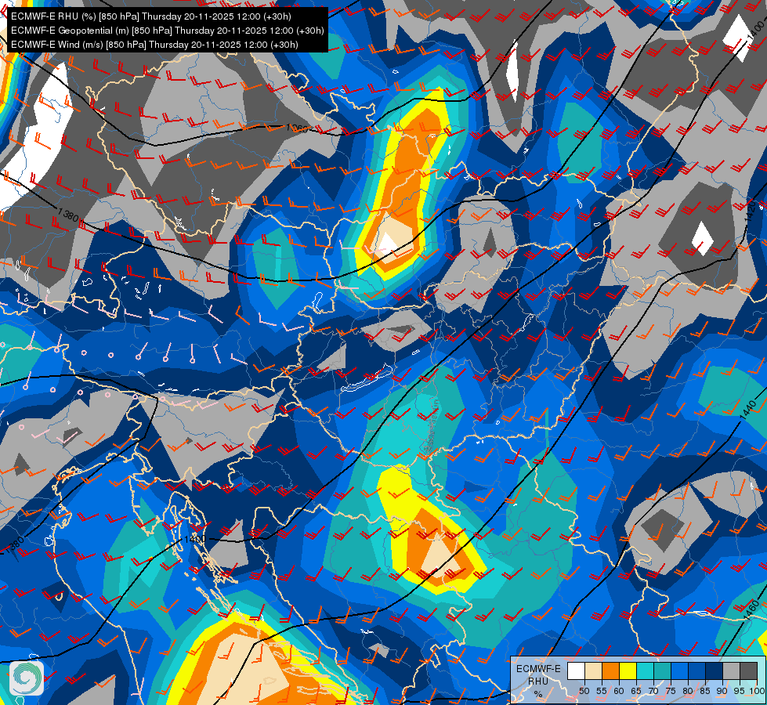Click the 95 tick label on the legend

(x=740, y=691)
